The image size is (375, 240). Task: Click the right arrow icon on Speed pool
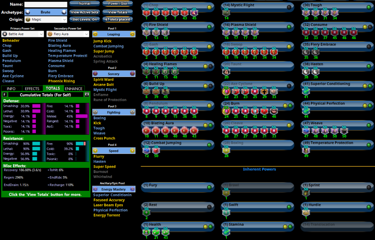[132, 151]
